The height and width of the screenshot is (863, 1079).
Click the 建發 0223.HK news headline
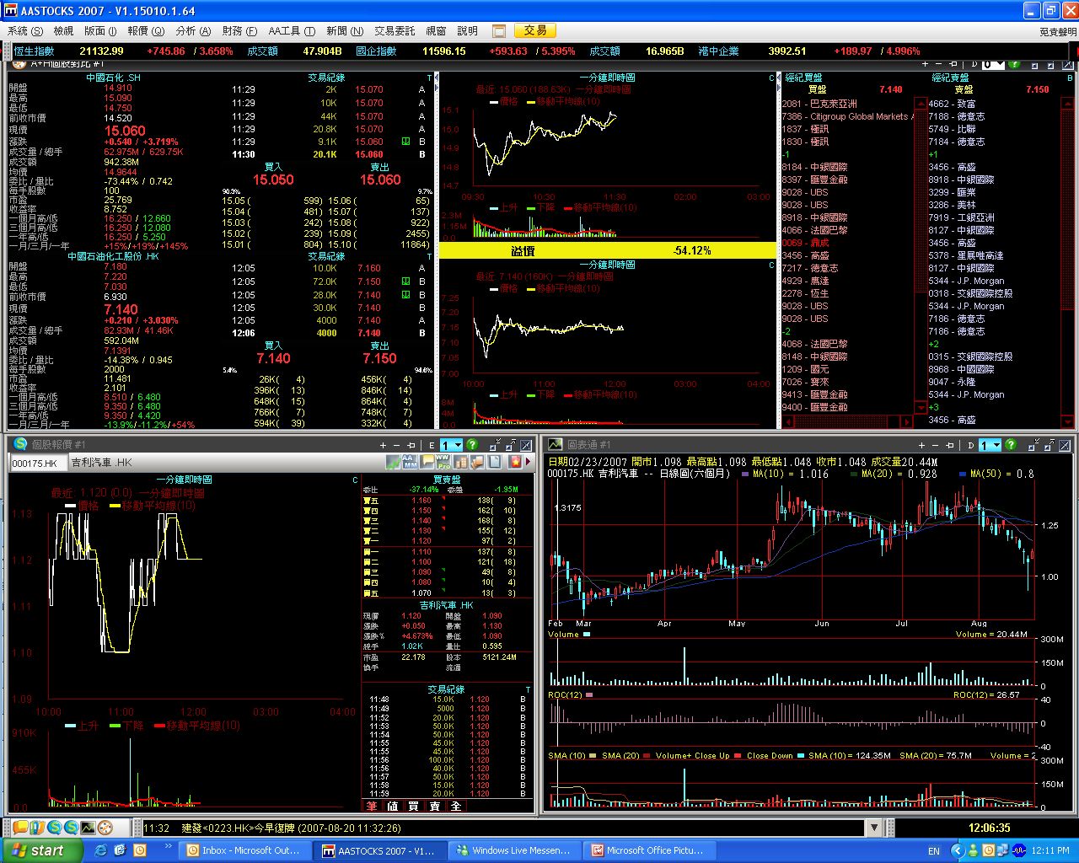click(291, 828)
